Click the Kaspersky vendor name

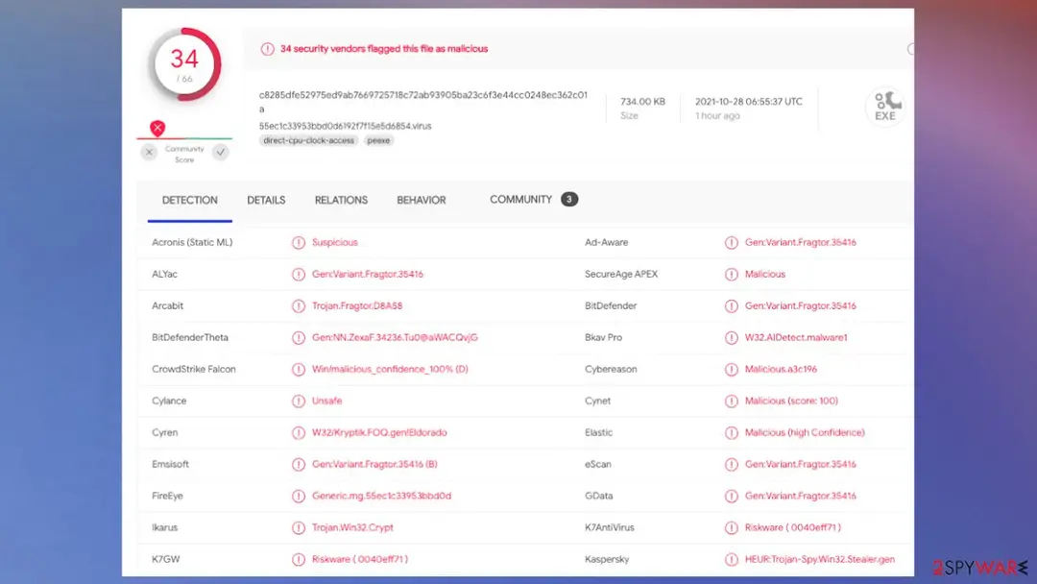click(607, 559)
